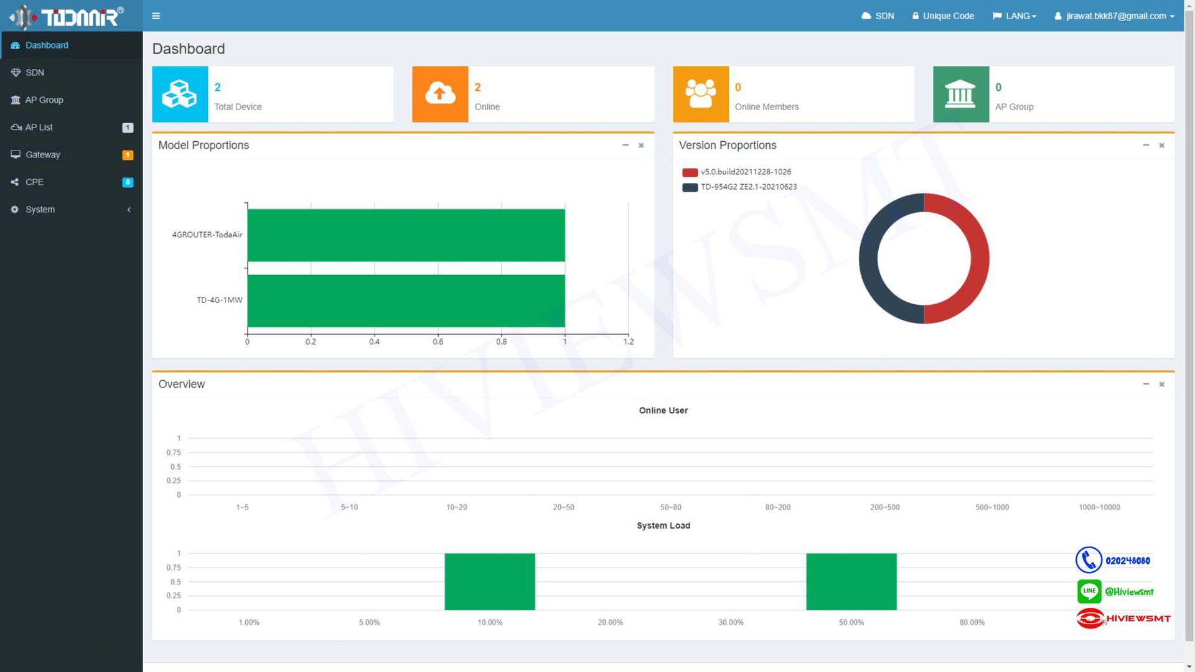Close the Overview panel
Viewport: 1195px width, 672px height.
tap(1161, 384)
